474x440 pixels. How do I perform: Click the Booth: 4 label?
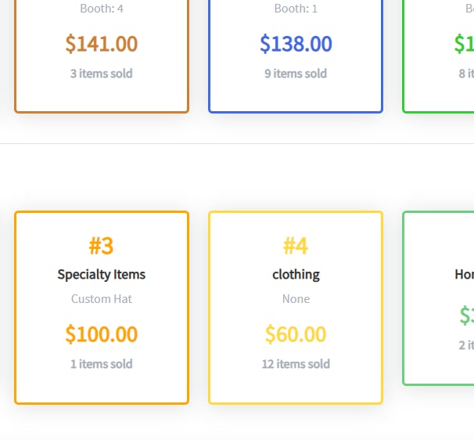[x=102, y=9]
